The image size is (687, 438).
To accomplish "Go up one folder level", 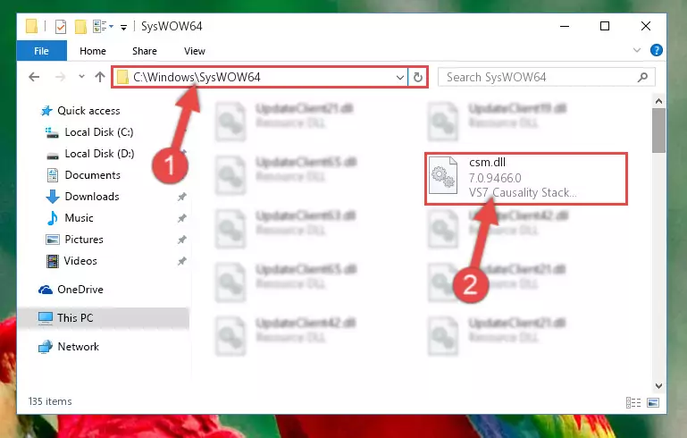I will coord(100,77).
